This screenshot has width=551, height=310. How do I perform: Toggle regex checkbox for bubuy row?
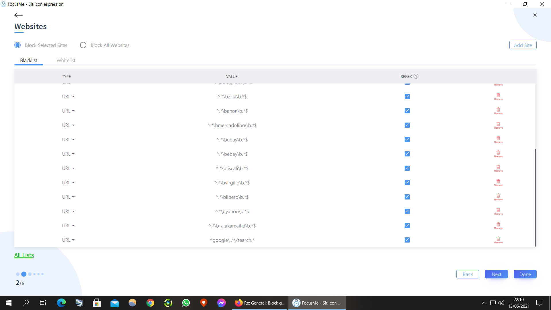407,139
